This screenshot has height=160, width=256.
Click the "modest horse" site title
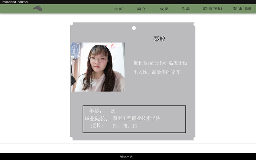[x=15, y=2]
